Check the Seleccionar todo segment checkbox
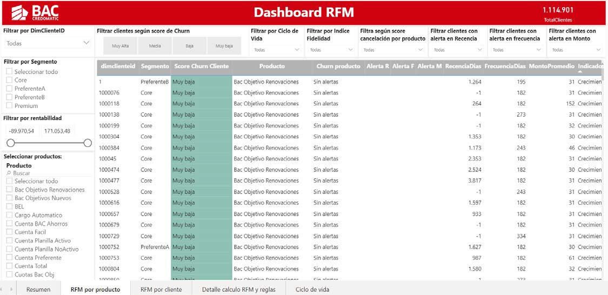This screenshot has width=608, height=295. [9, 71]
